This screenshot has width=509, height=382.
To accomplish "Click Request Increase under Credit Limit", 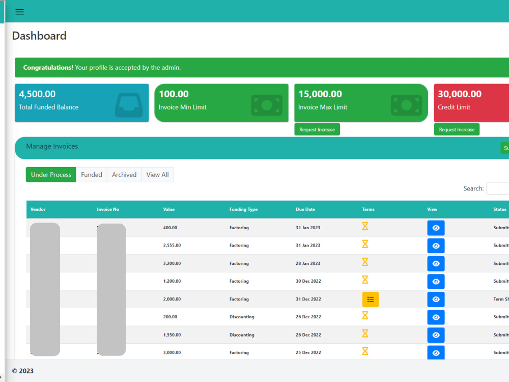I will coord(457,129).
